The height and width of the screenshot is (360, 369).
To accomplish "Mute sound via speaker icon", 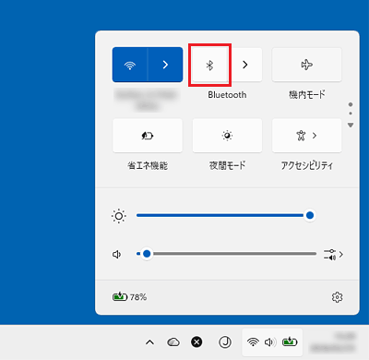I will [116, 255].
